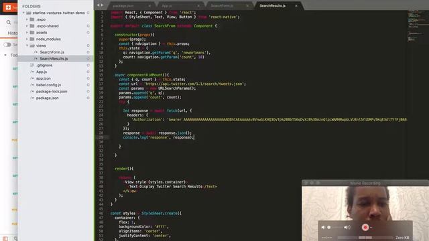Open App.js file from sidebar
The image size is (429, 241).
(42, 72)
